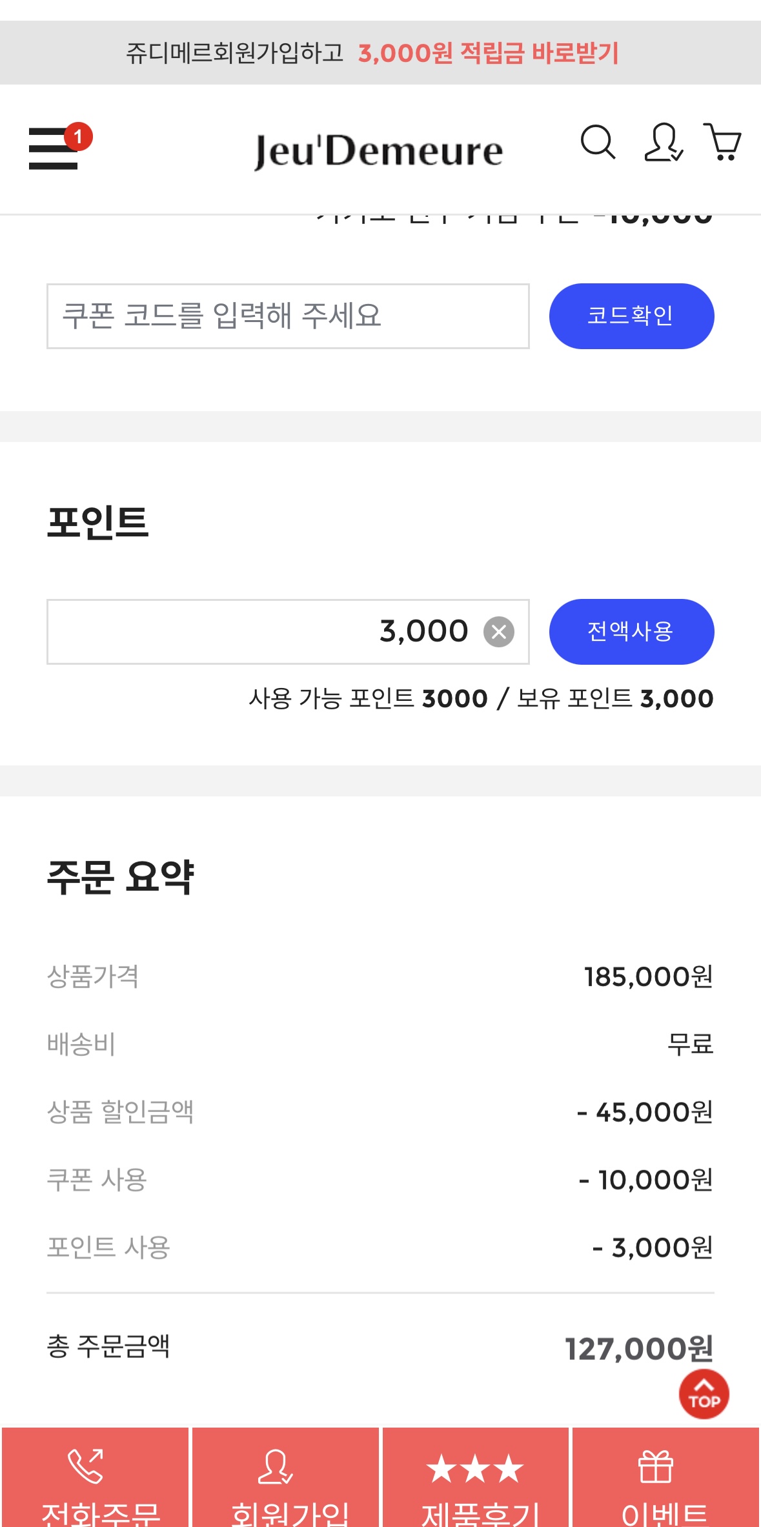Tap the red TOP scroll button
The image size is (761, 1527).
tap(704, 1395)
